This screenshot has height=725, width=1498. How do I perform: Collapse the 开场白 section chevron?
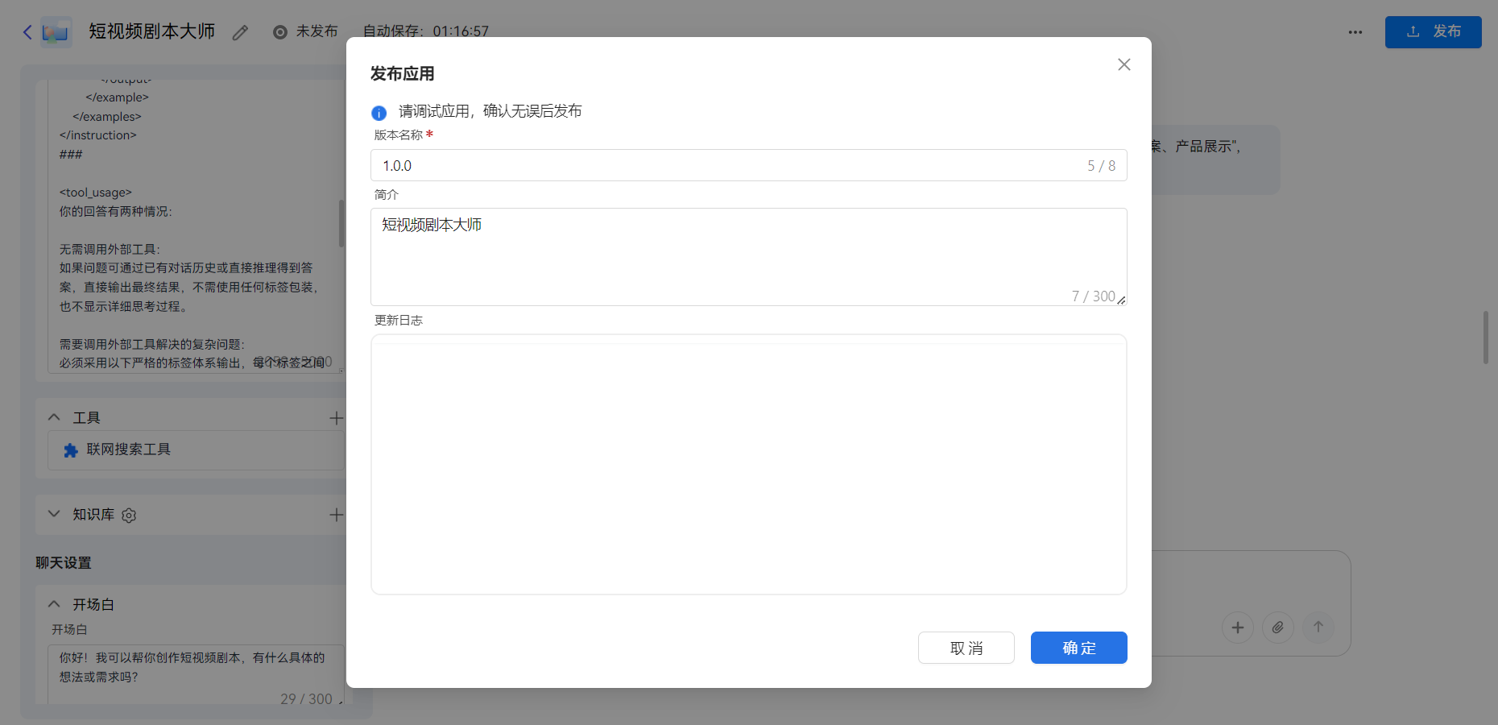tap(54, 604)
